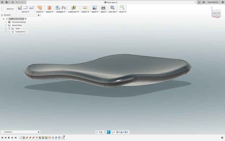Open the MODIFY menu
Image resolution: width=225 pixels, height=141 pixels.
pos(50,12)
